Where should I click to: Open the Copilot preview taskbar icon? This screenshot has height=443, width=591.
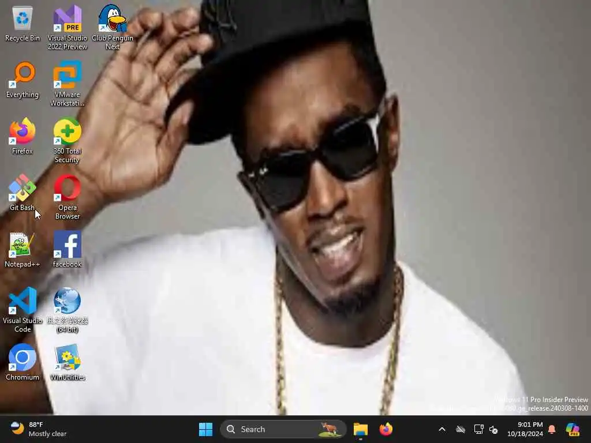[573, 429]
